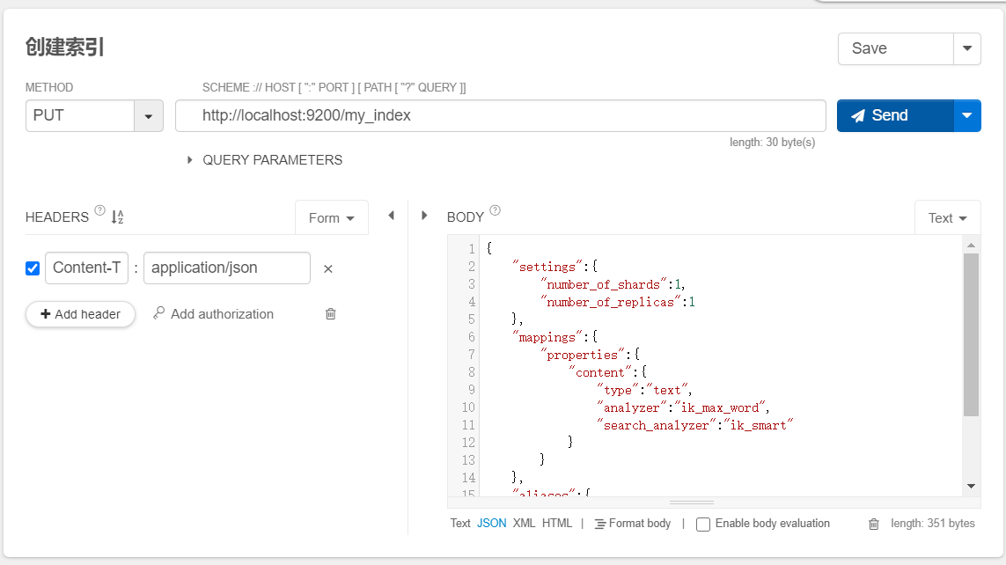Open the Send options dropdown arrow
This screenshot has width=1006, height=565.
(967, 115)
